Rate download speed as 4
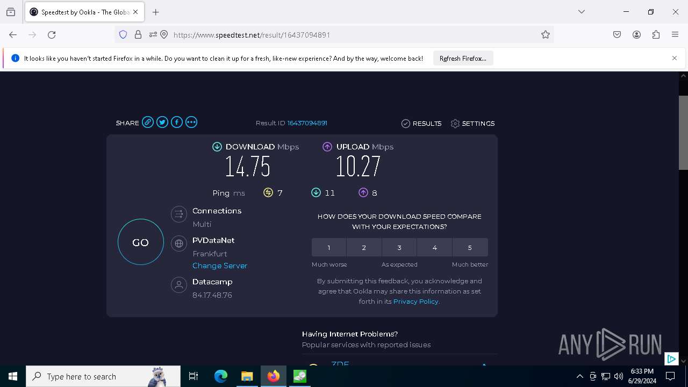Image resolution: width=688 pixels, height=387 pixels. [x=434, y=248]
